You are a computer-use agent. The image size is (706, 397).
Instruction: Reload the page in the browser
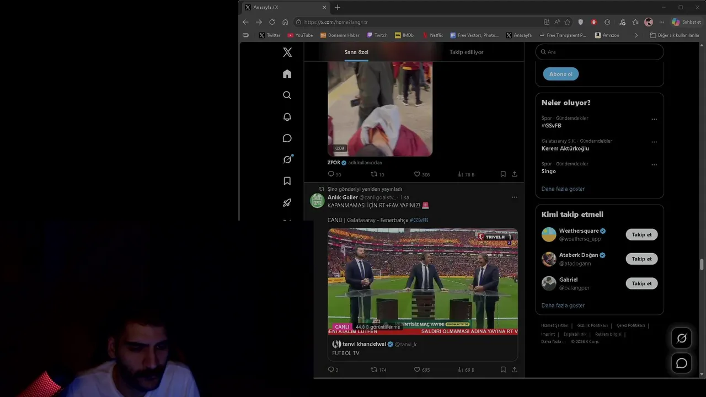[272, 22]
